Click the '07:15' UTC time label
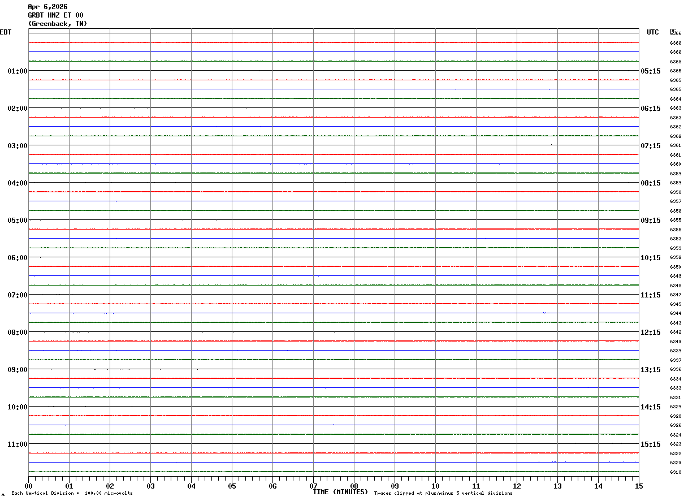684x501 pixels. pyautogui.click(x=651, y=146)
